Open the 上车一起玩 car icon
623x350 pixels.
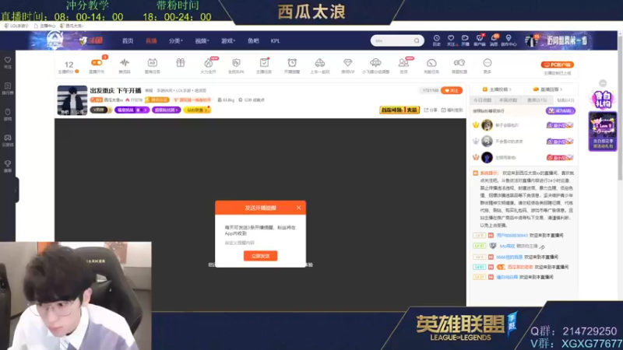click(320, 63)
